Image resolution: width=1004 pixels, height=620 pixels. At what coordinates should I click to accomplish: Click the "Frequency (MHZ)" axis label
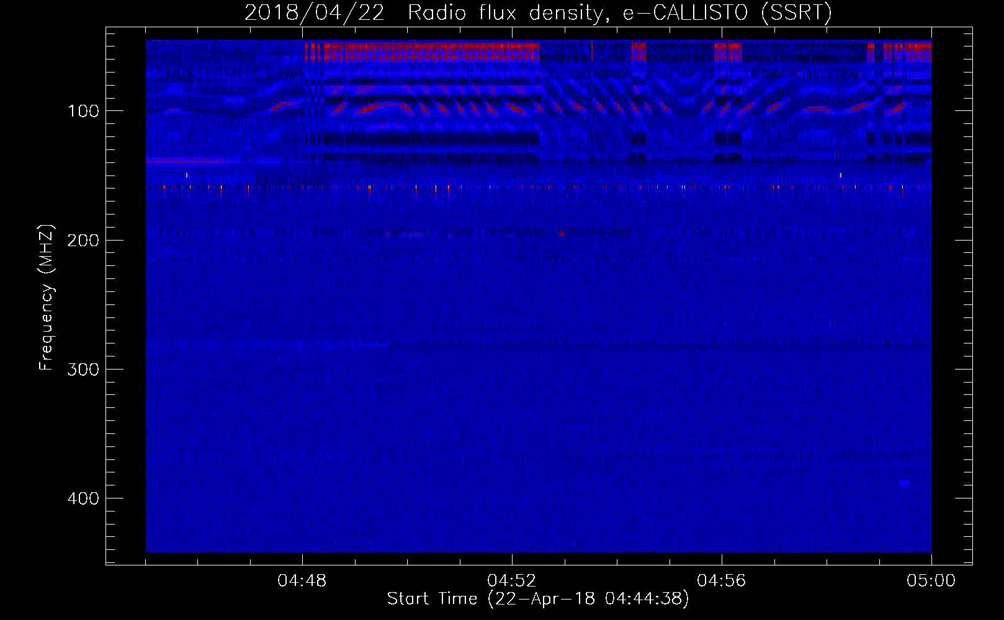tap(47, 297)
